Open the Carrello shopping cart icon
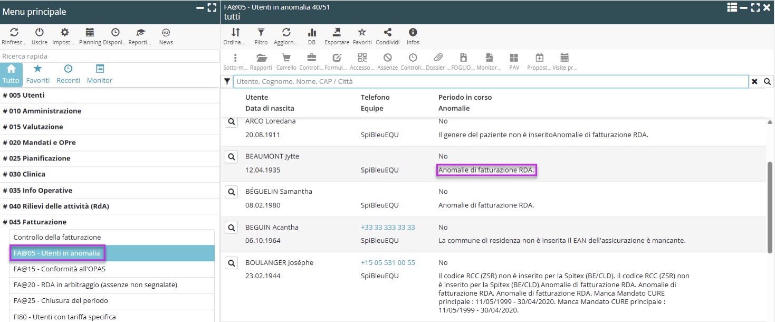The height and width of the screenshot is (322, 775). tap(286, 58)
